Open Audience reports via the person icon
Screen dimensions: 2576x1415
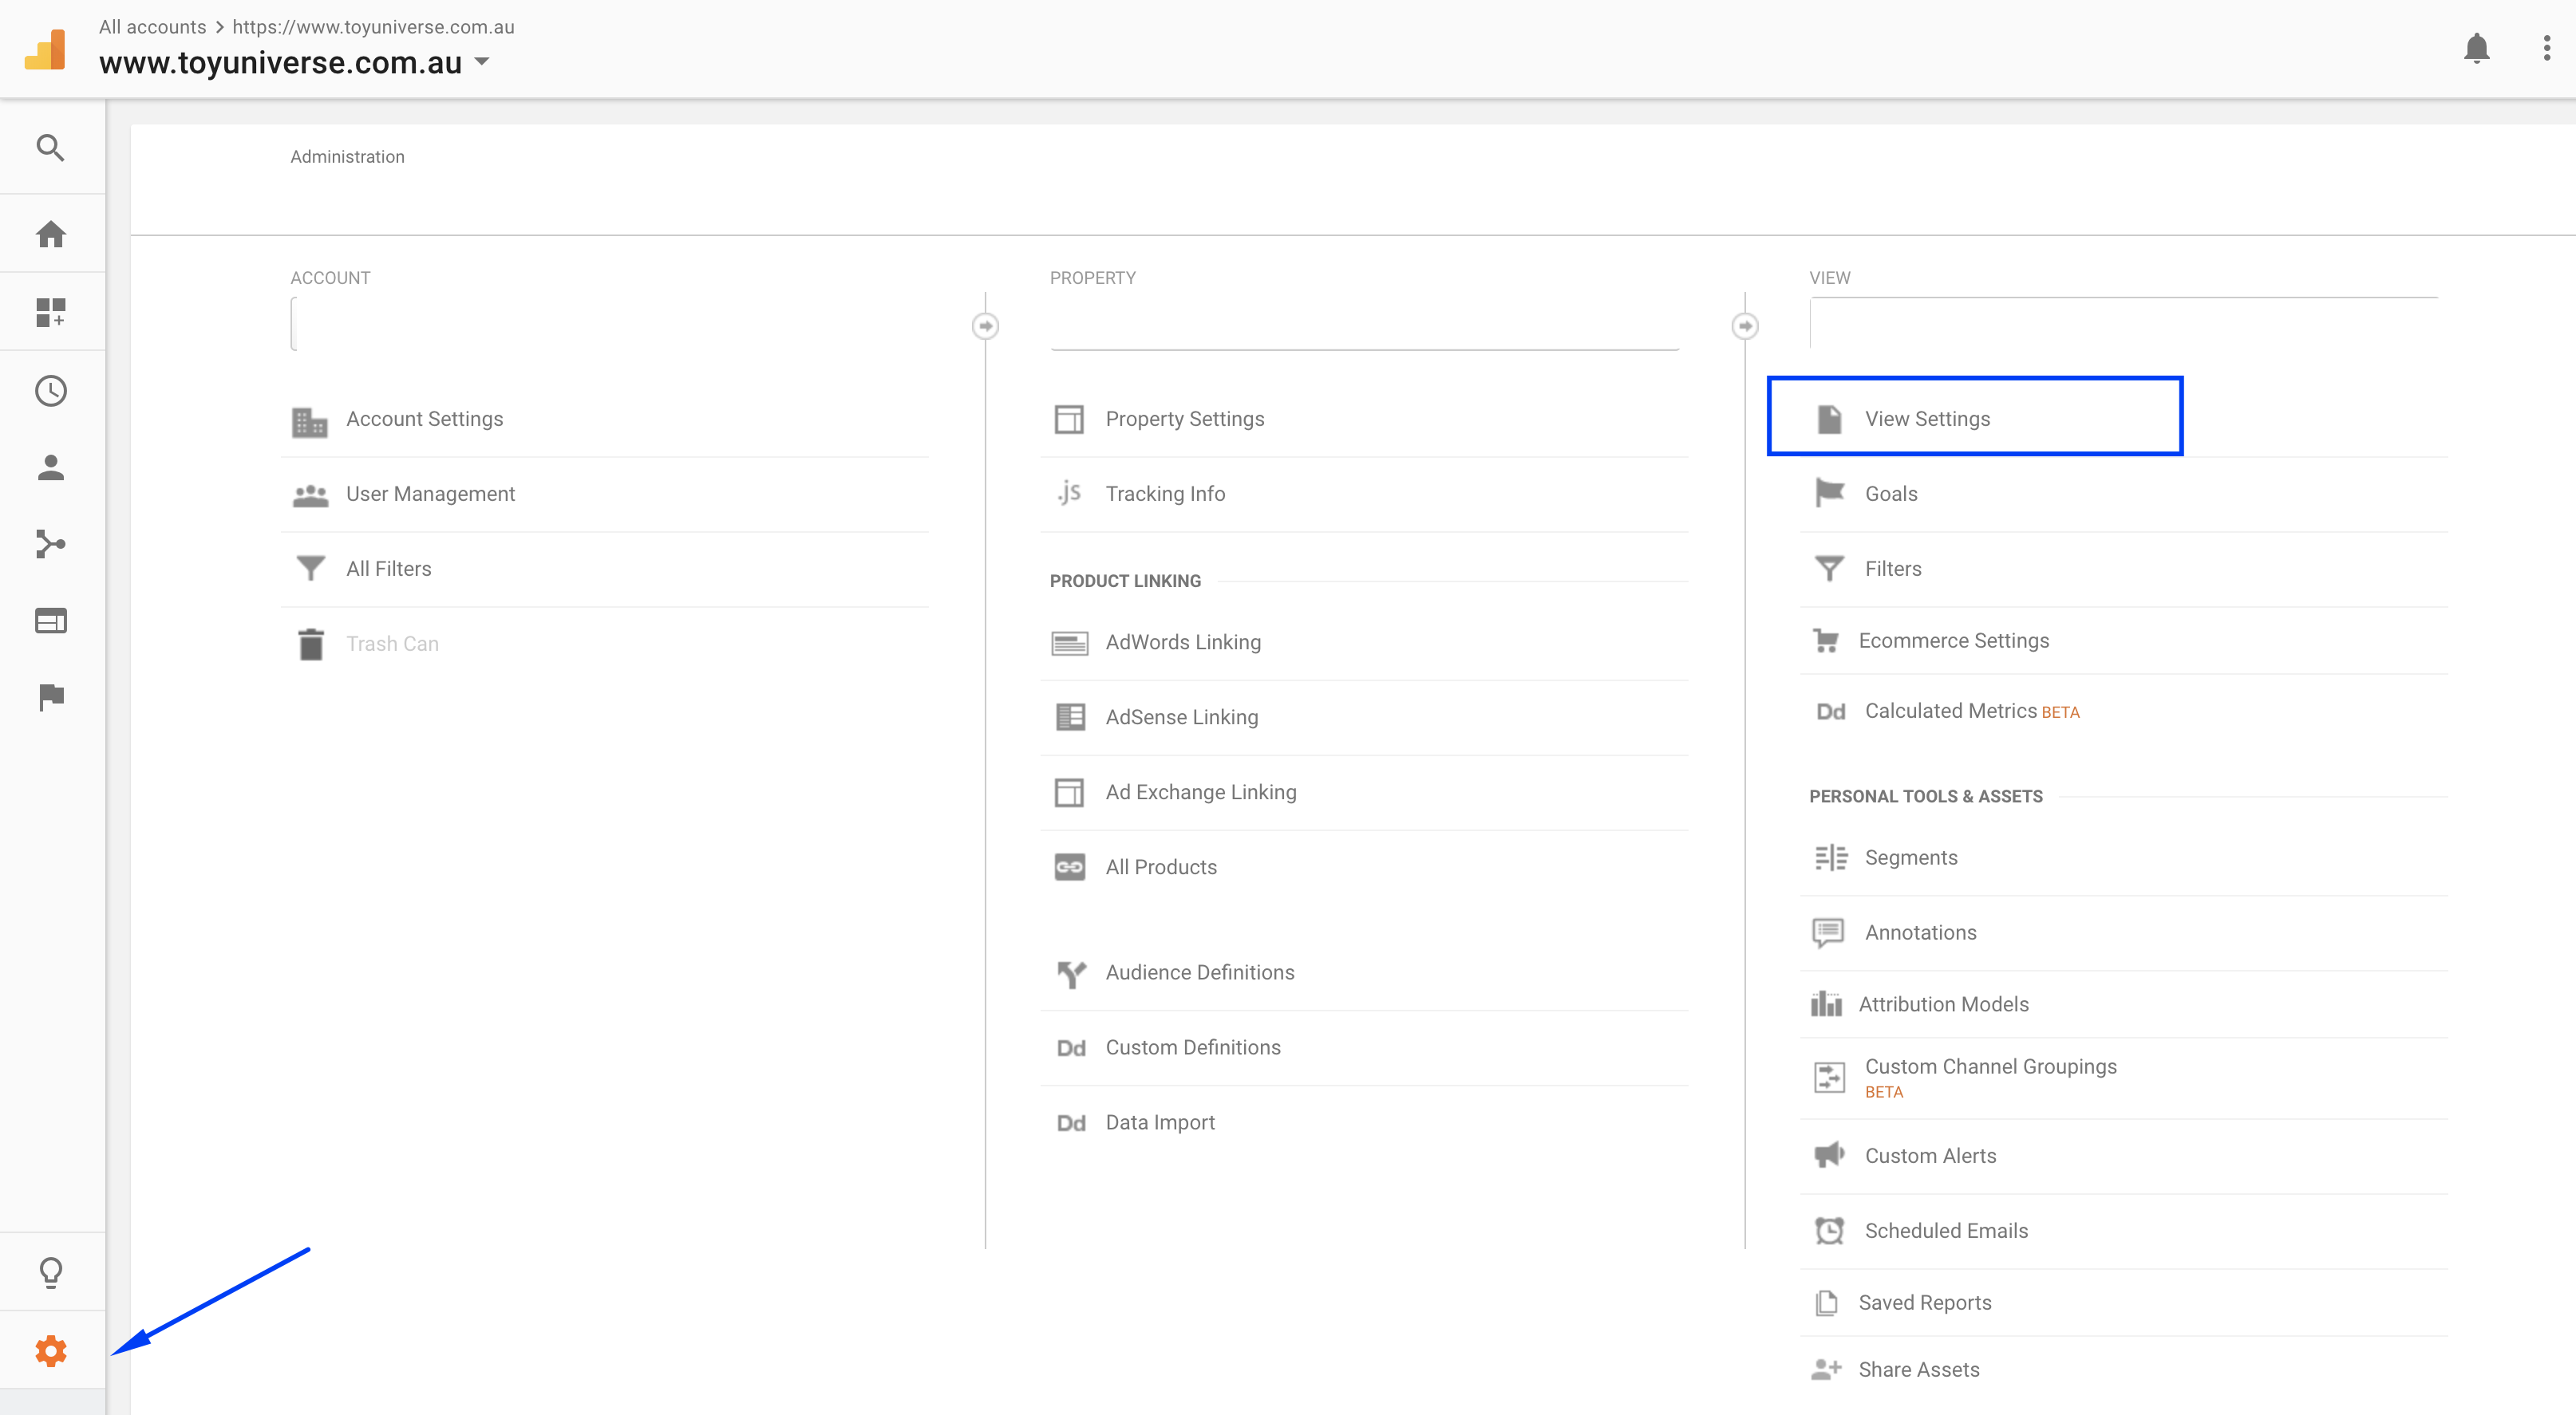click(x=50, y=467)
